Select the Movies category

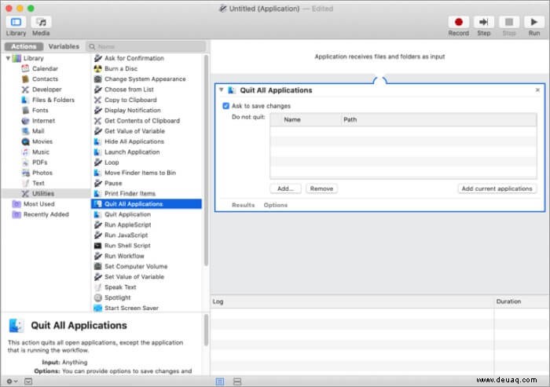point(42,141)
